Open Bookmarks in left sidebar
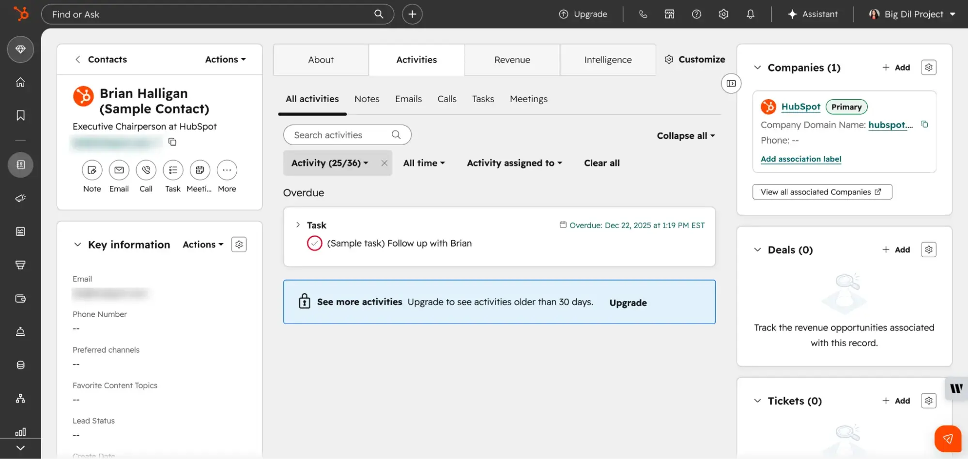This screenshot has height=459, width=968. pos(20,116)
